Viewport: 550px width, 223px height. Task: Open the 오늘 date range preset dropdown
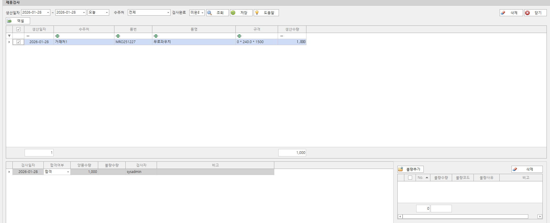[107, 13]
